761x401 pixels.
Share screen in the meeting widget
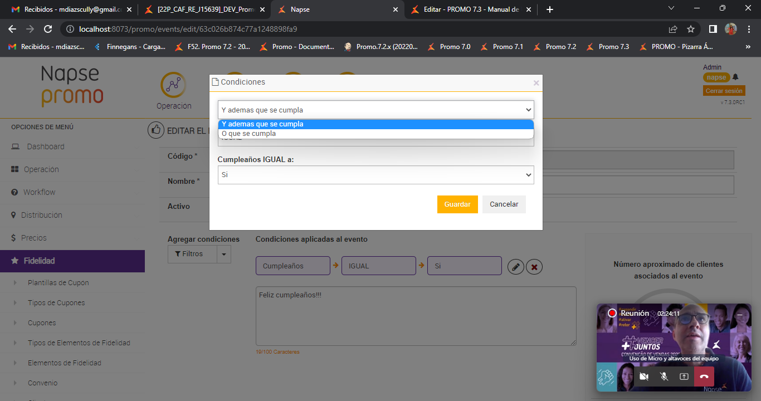tap(684, 376)
